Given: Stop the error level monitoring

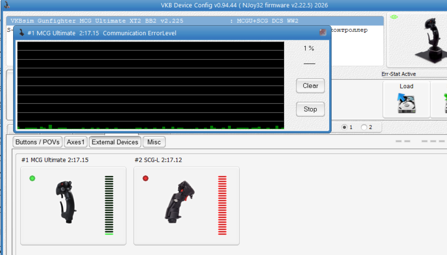Looking at the screenshot, I should click(x=310, y=109).
